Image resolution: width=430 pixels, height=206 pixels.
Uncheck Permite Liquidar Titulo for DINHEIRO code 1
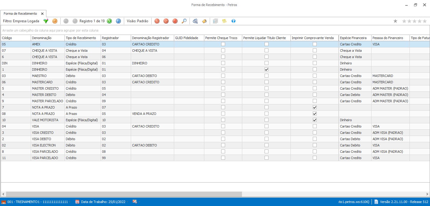(x=266, y=69)
